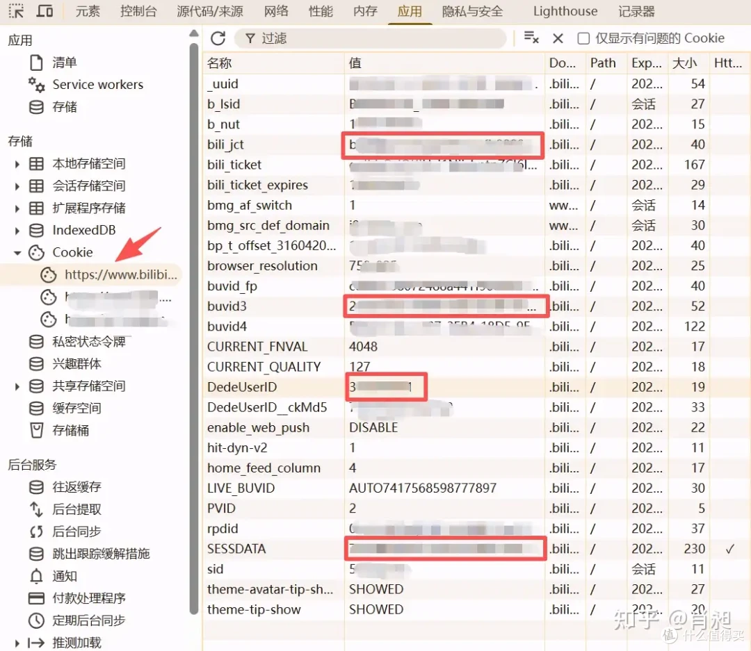Select the SESSDATA cookie row name
Image resolution: width=751 pixels, height=651 pixels.
(x=236, y=549)
